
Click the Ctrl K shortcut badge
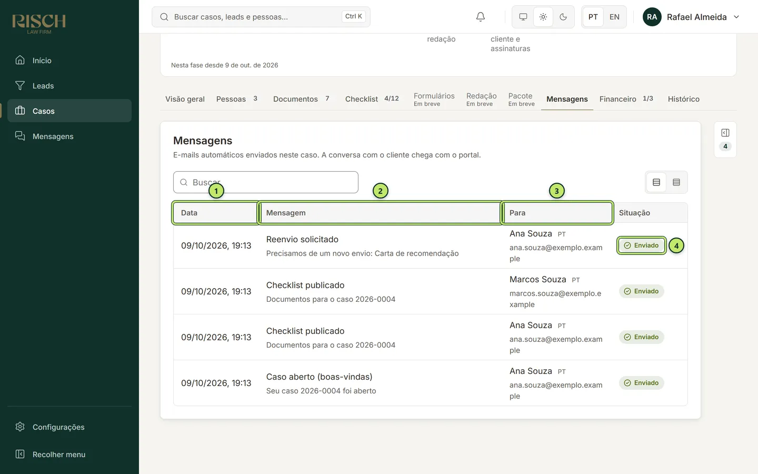coord(354,16)
